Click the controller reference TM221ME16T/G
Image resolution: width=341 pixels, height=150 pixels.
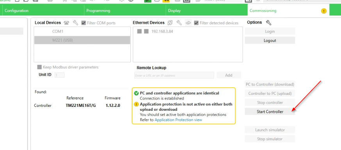pos(81,106)
